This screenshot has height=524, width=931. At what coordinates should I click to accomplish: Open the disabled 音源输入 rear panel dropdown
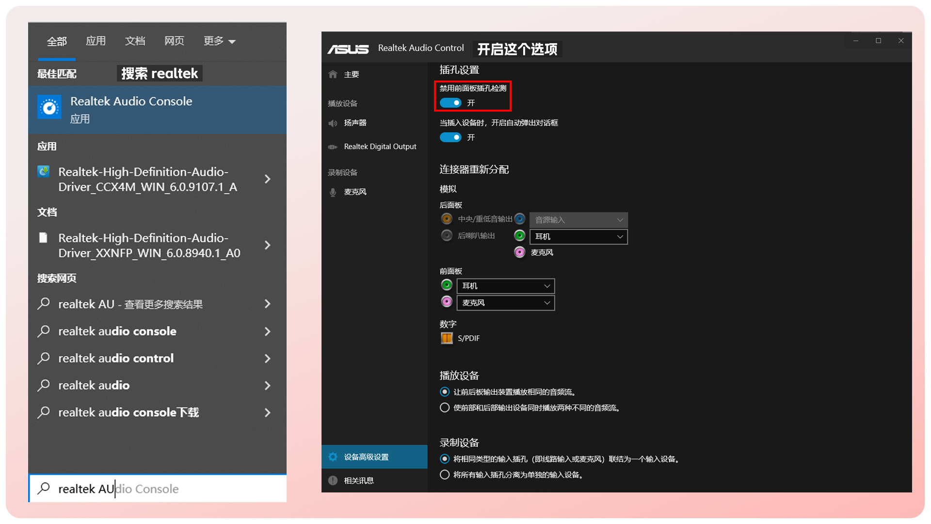tap(578, 220)
